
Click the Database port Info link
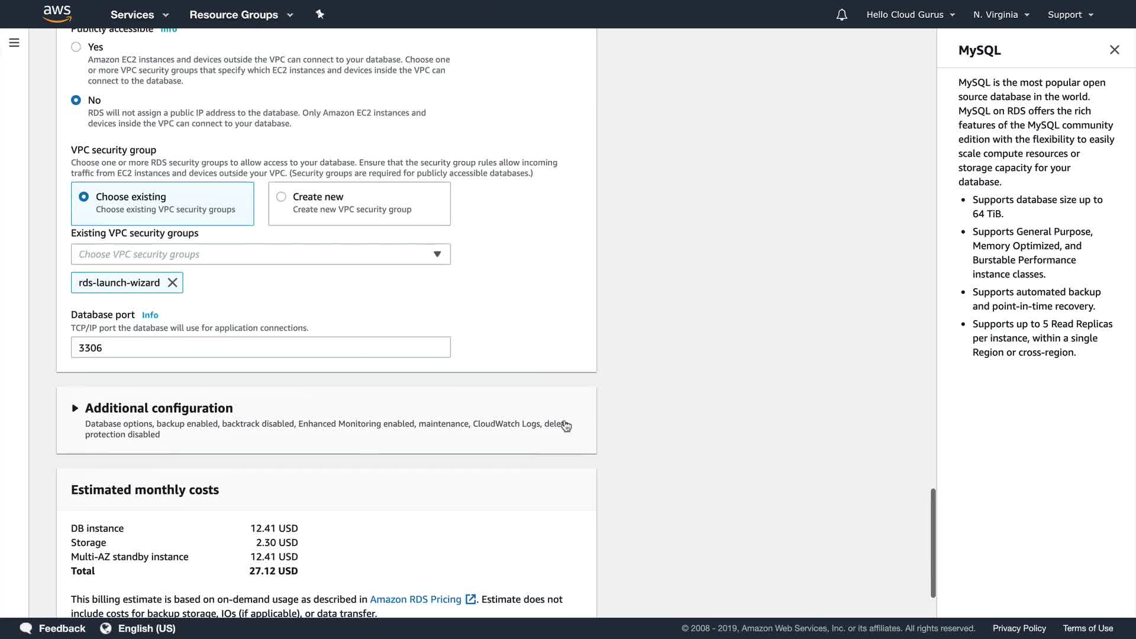click(x=150, y=315)
